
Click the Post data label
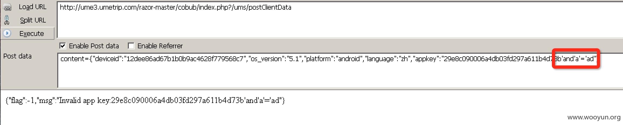click(x=18, y=56)
